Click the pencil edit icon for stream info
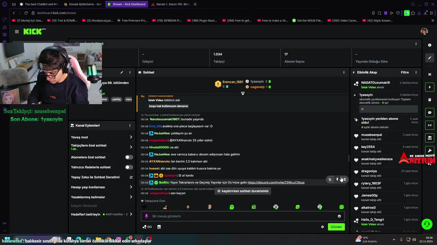The image size is (437, 245). point(122,72)
